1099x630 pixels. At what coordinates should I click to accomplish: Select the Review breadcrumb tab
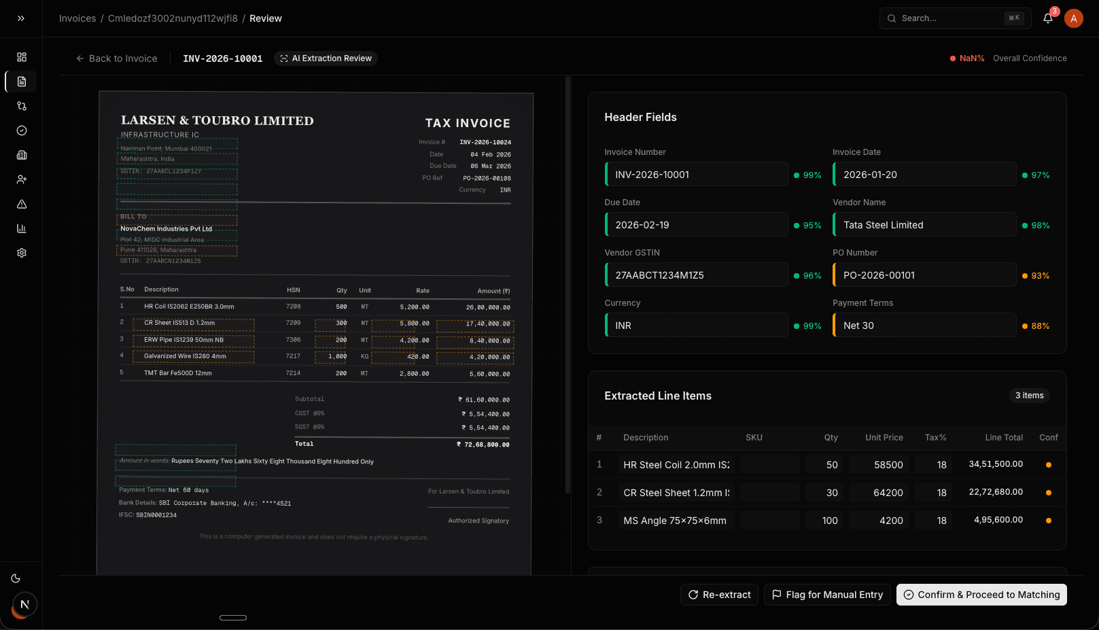pyautogui.click(x=265, y=18)
